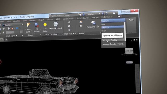Screen dimensions: 167x94
Task: Click the ribbon minimize button beside Performance
Action: coord(119,16)
